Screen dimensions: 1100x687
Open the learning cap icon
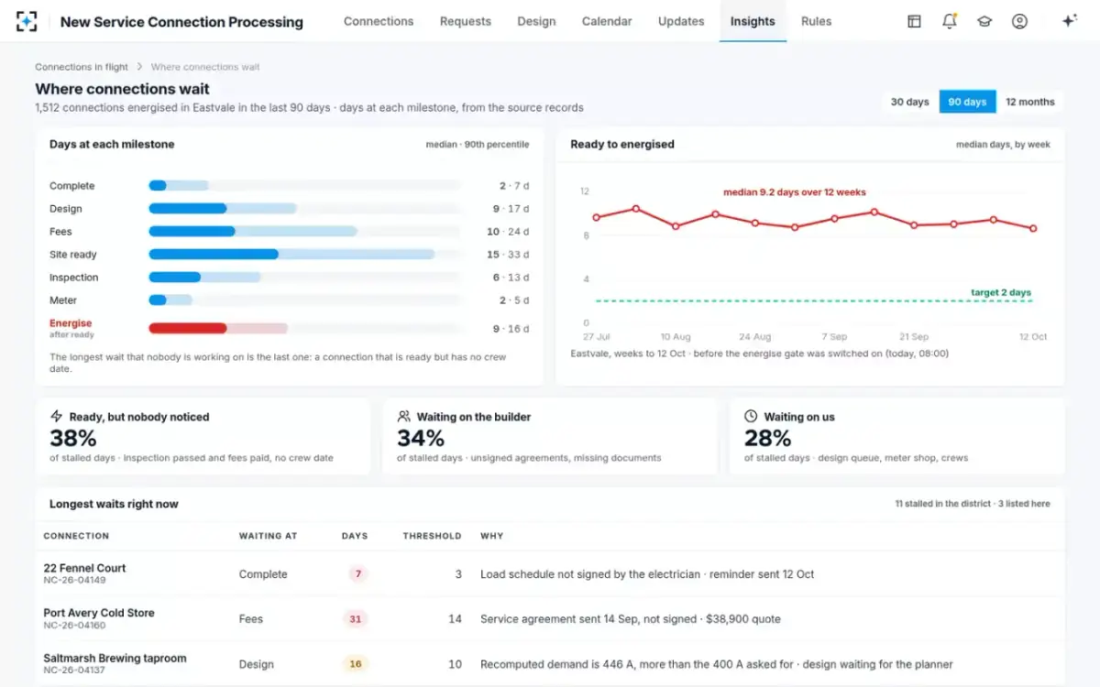coord(984,21)
